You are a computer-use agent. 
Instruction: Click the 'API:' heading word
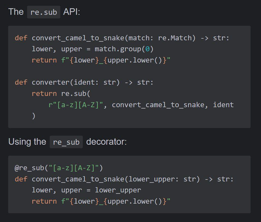pos(72,12)
